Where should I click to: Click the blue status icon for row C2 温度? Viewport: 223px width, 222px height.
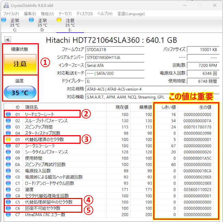8,189
